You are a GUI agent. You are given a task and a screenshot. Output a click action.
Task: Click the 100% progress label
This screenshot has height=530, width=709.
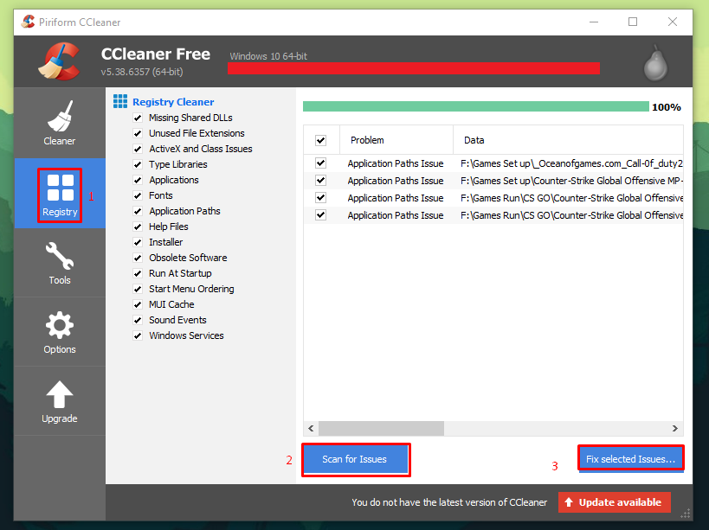[x=666, y=107]
